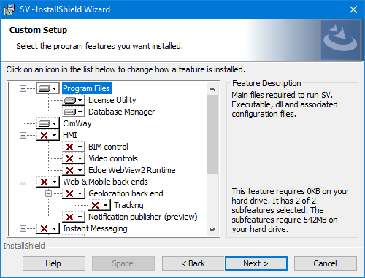
Task: Open install-state dropdown for Instant Messaging
Action: [48, 228]
